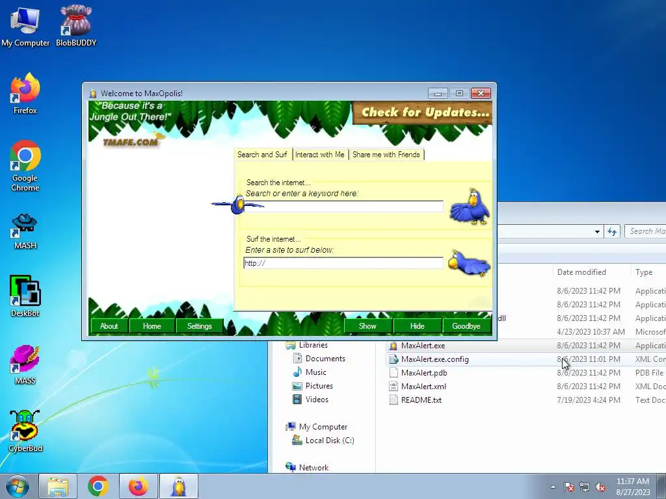Show hidden system tray icons
Image resolution: width=666 pixels, height=499 pixels.
553,487
